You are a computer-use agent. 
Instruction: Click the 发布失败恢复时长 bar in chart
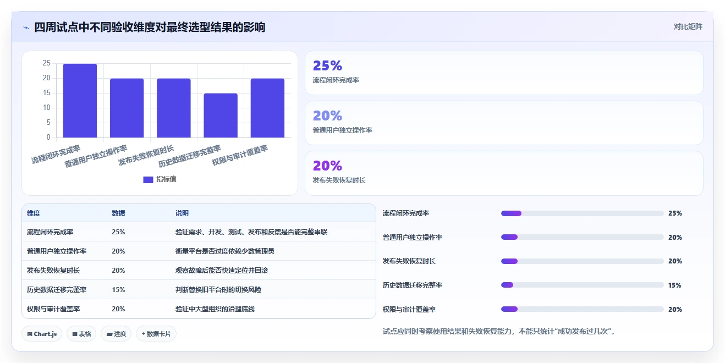pyautogui.click(x=174, y=108)
